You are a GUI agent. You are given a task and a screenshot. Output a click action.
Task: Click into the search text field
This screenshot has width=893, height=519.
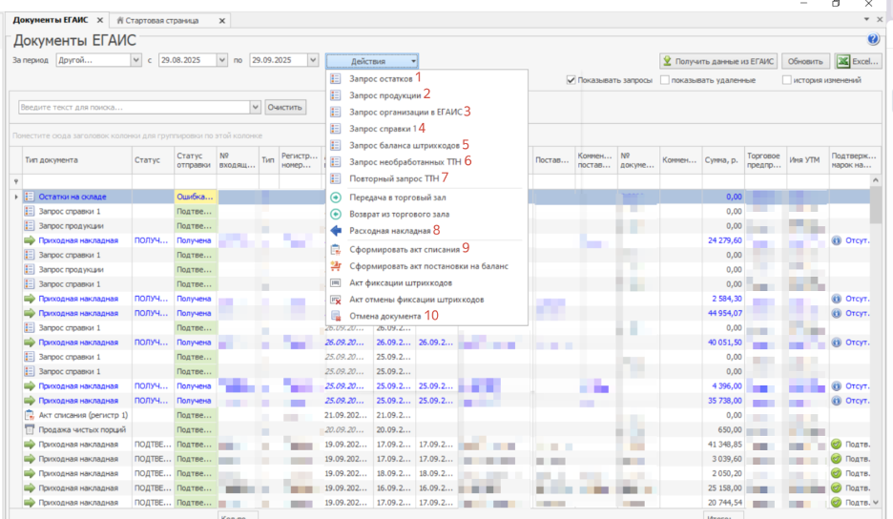(x=135, y=107)
